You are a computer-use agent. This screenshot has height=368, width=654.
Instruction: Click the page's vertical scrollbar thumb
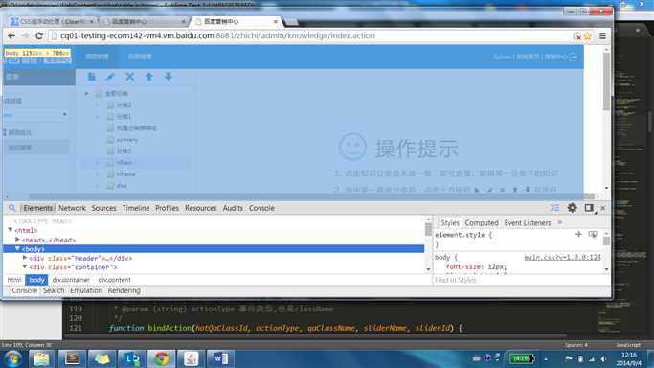(606, 81)
